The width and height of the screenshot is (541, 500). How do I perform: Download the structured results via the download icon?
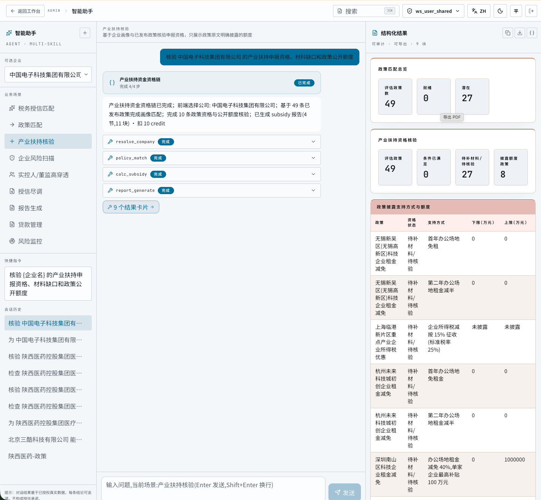pyautogui.click(x=520, y=33)
